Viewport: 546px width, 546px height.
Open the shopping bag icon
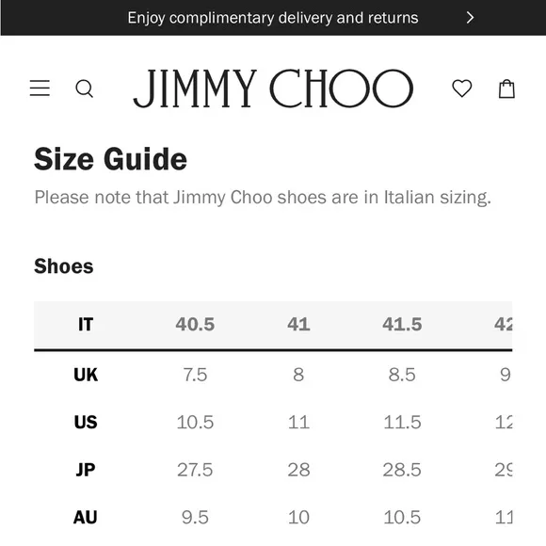[506, 88]
